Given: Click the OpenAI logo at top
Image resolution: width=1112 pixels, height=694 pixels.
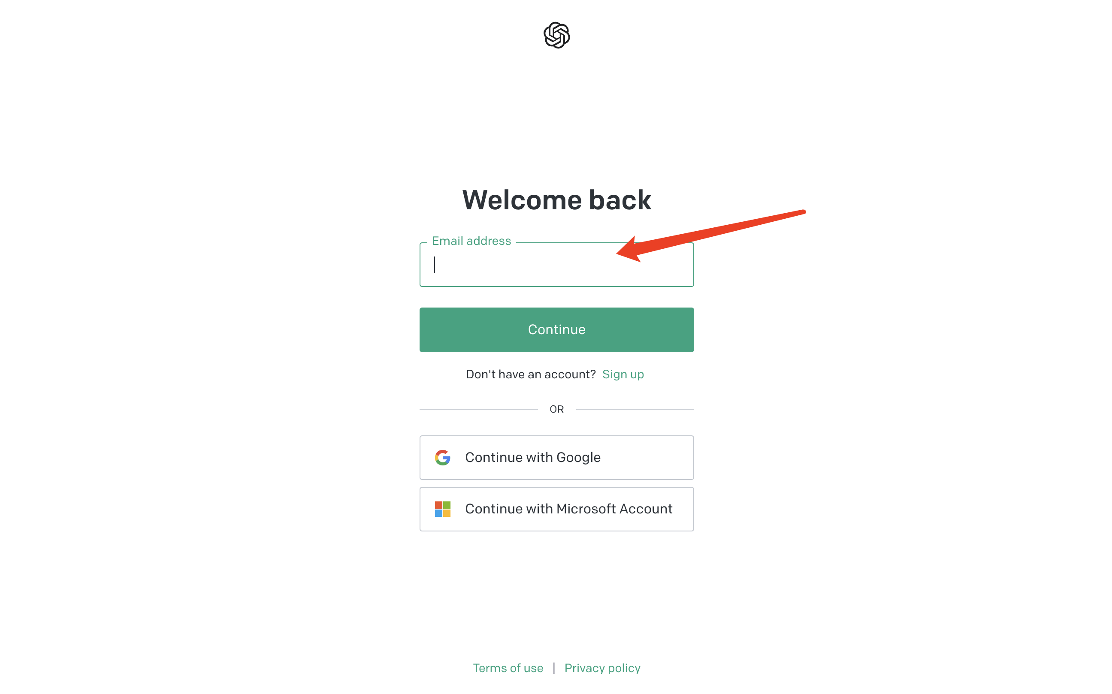Looking at the screenshot, I should pyautogui.click(x=556, y=35).
